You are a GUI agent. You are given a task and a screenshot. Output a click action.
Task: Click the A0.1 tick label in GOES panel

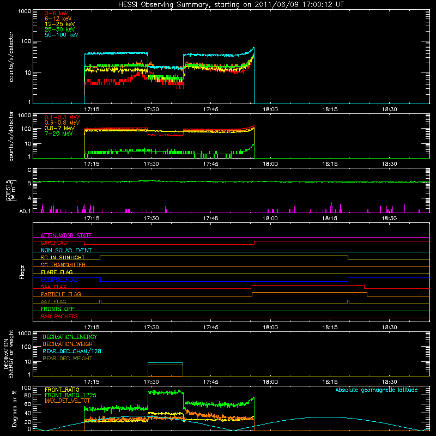tap(25, 211)
